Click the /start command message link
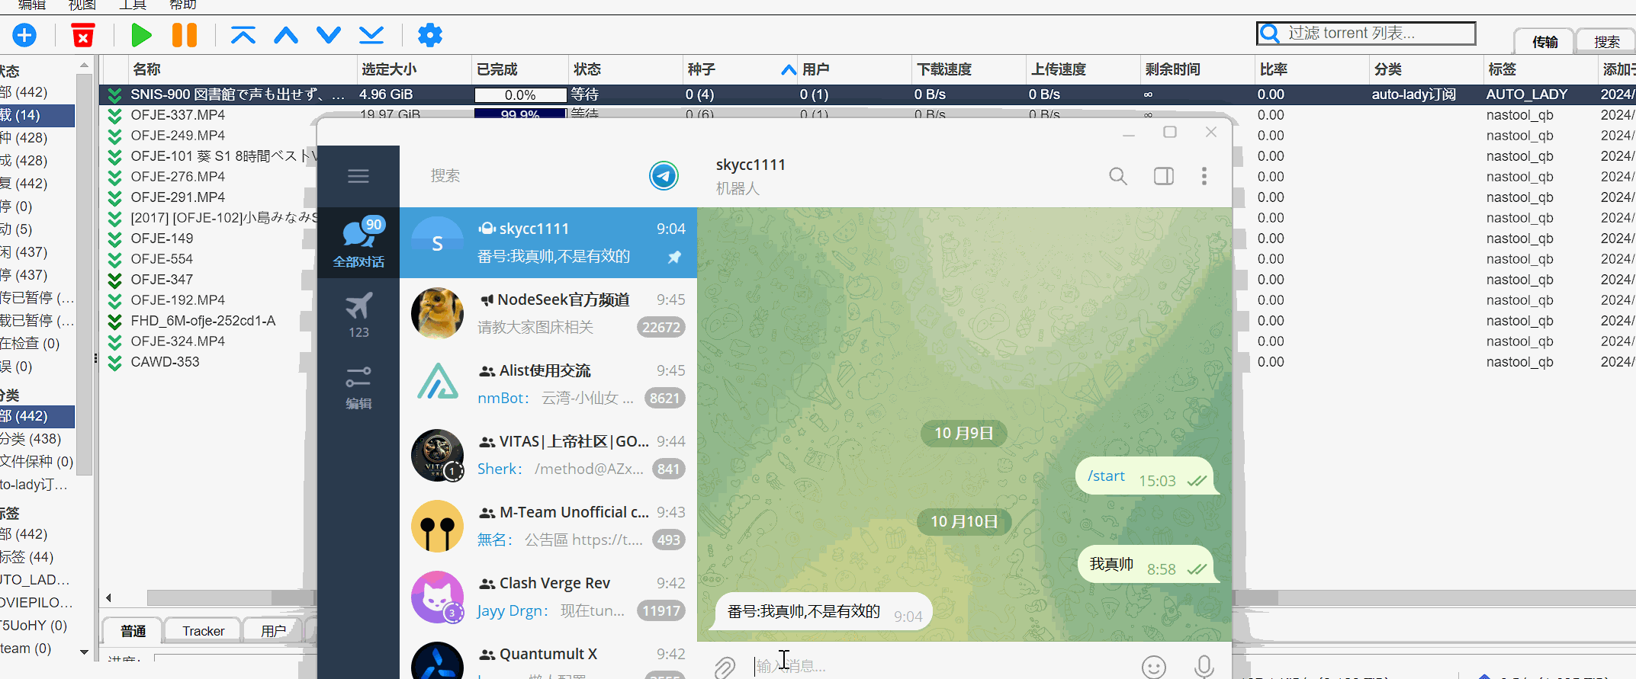Viewport: 1636px width, 679px height. pyautogui.click(x=1106, y=476)
